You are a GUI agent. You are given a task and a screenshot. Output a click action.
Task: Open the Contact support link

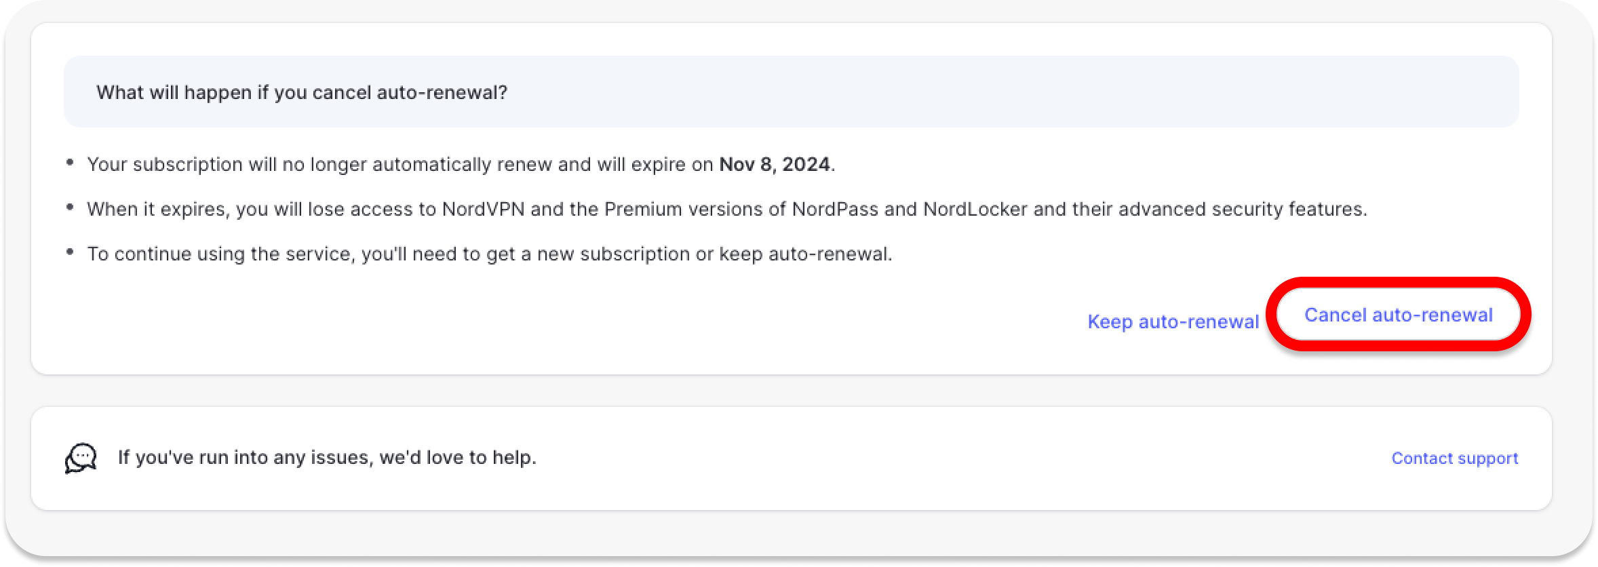tap(1454, 458)
